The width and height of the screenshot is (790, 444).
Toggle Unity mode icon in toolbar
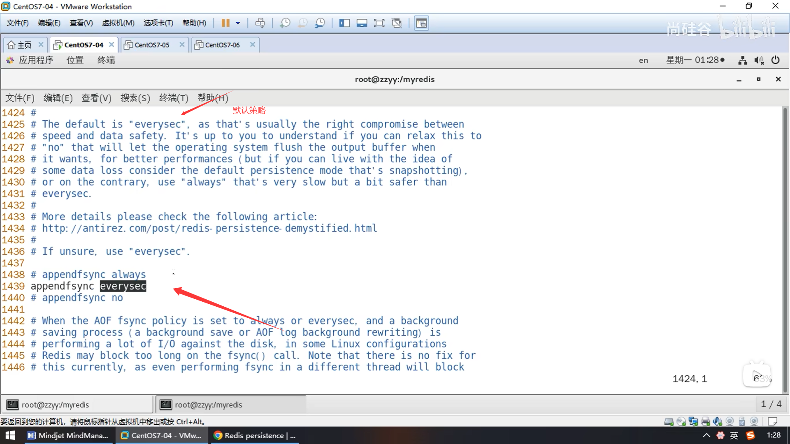pos(397,23)
